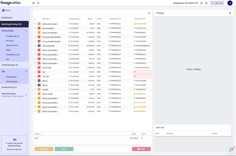Click the JM user avatar
Viewport: 236px width, 156px height.
click(230, 3)
